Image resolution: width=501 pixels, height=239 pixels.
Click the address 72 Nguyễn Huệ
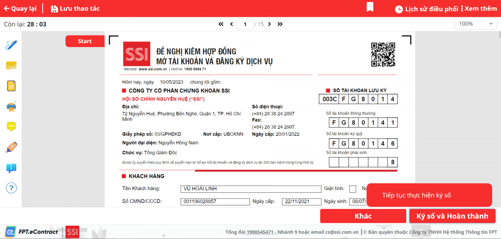pyautogui.click(x=182, y=116)
